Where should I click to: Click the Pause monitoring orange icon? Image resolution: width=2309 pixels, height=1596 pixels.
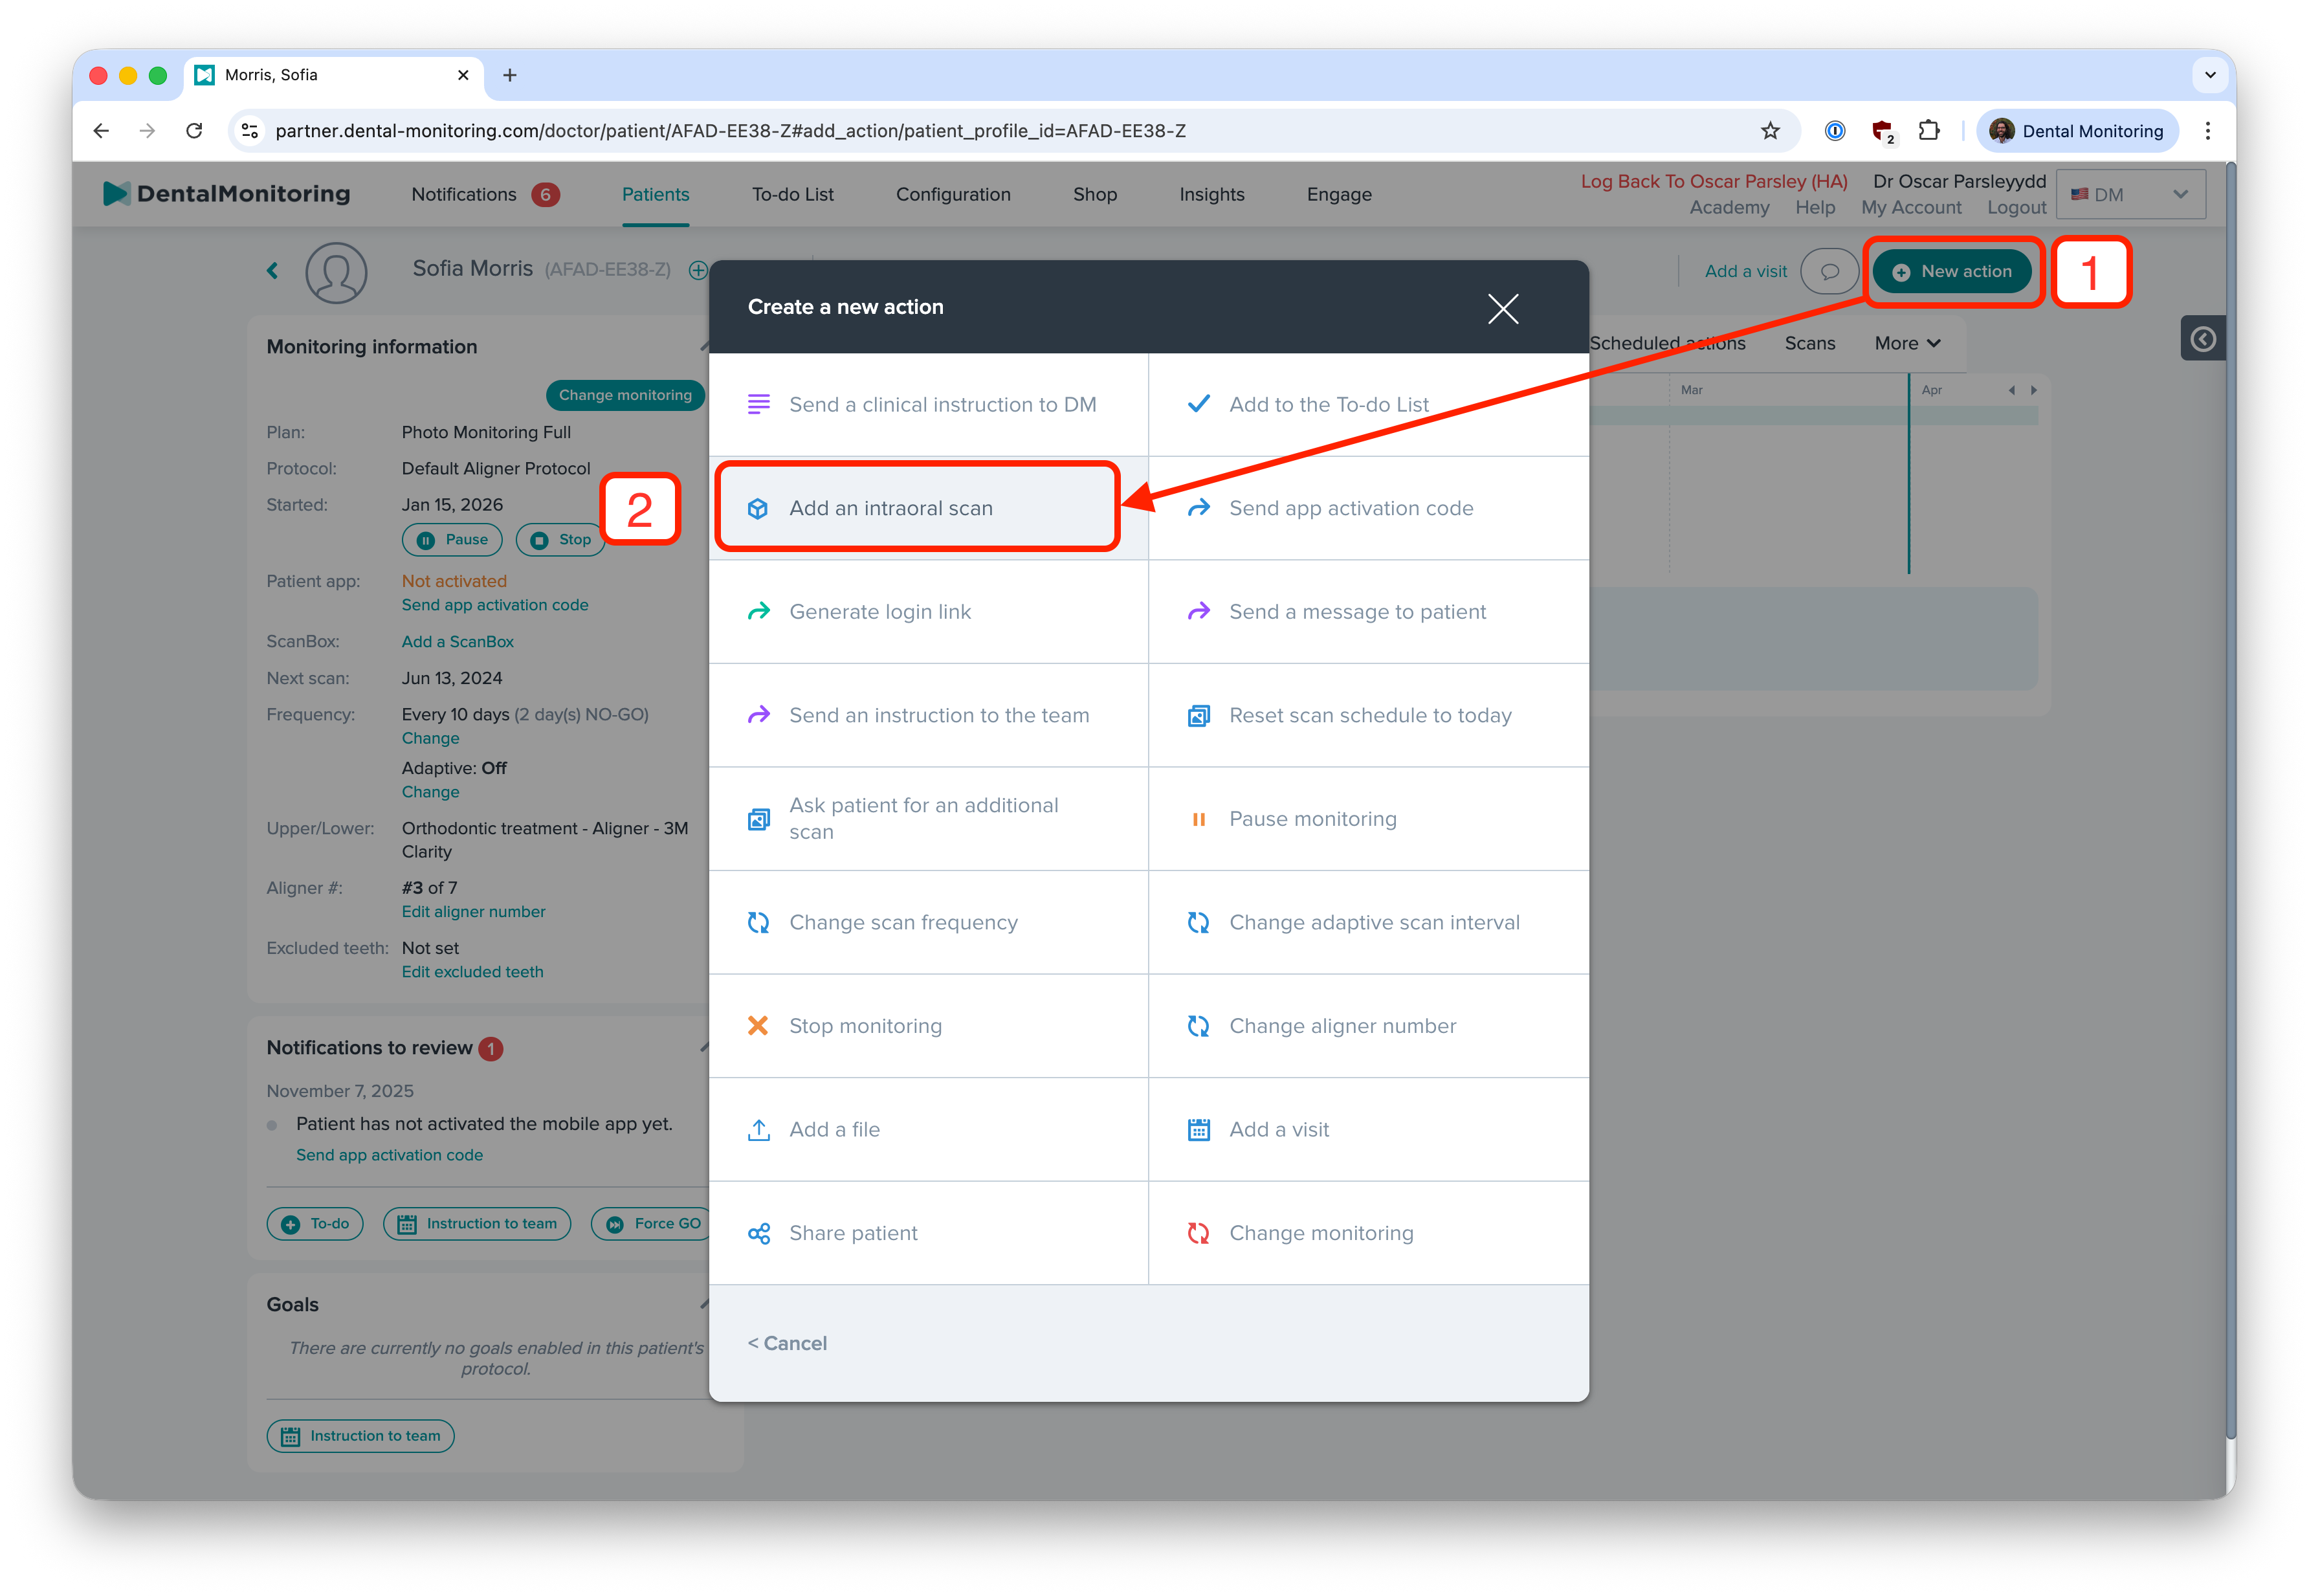pos(1198,819)
